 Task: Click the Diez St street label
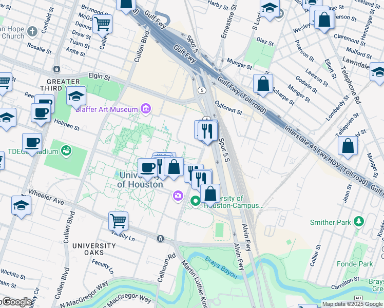click(265, 42)
